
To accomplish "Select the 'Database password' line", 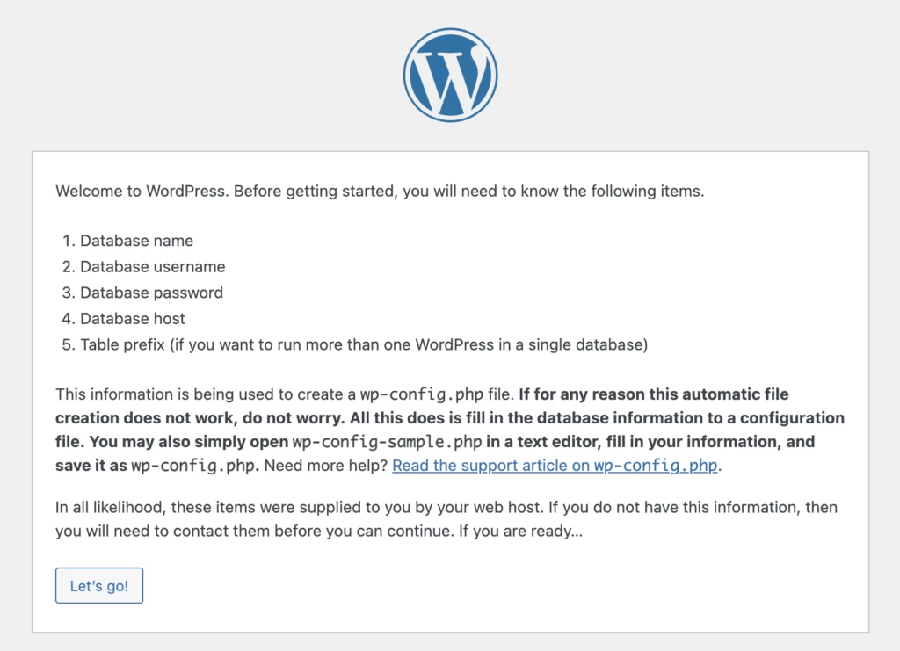I will pyautogui.click(x=151, y=293).
